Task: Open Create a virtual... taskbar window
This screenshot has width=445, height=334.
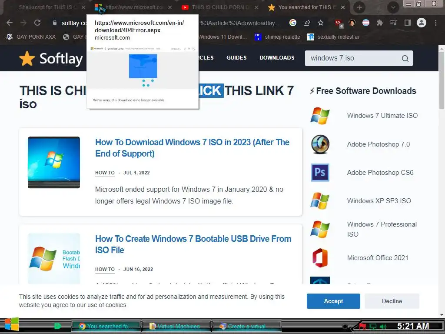Action: [247, 326]
